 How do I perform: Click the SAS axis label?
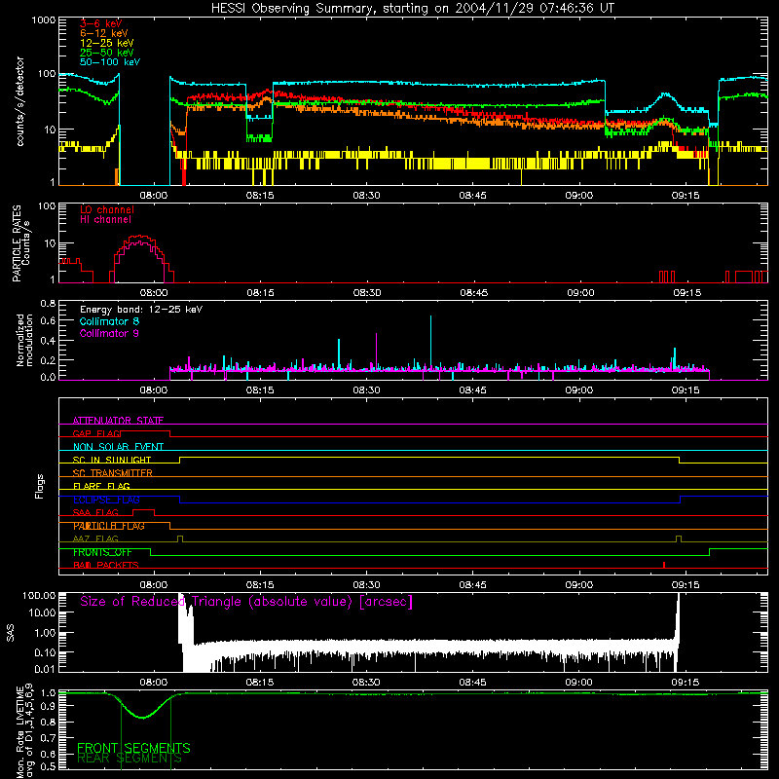[10, 633]
